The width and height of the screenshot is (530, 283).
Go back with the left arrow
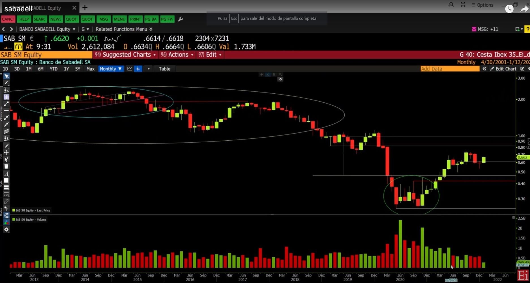pyautogui.click(x=3, y=29)
